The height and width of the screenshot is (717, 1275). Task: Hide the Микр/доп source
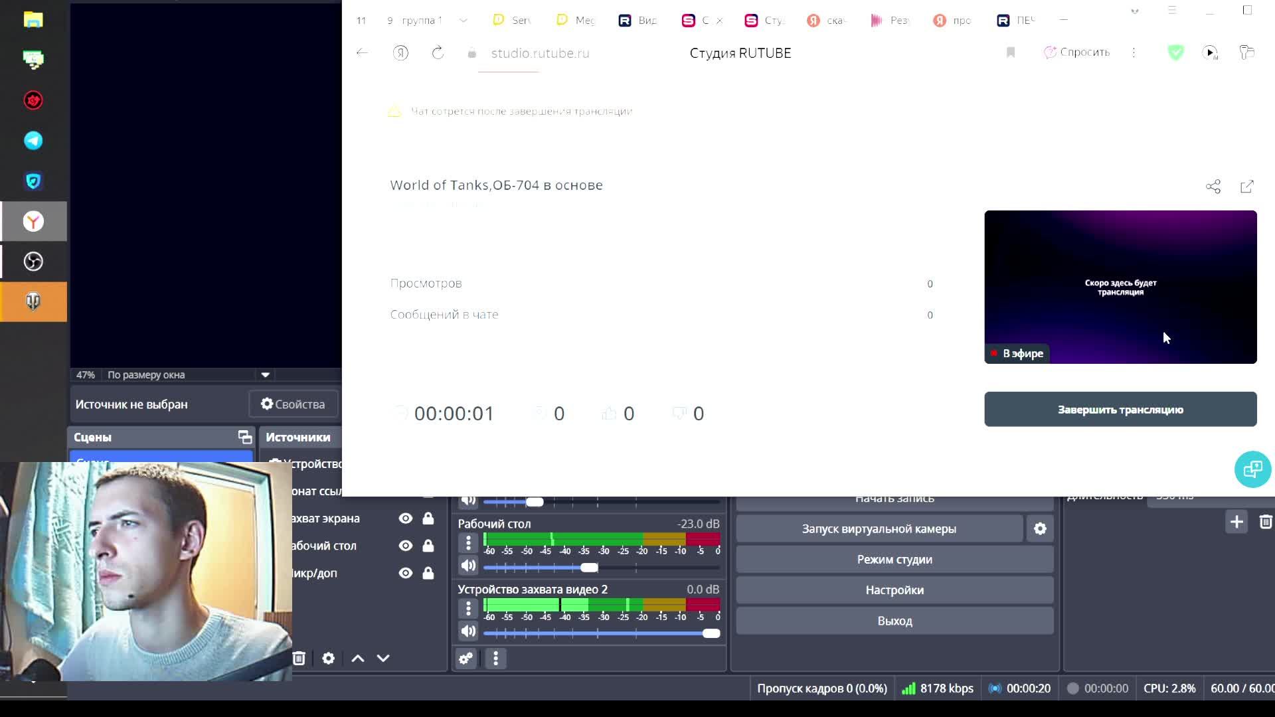tap(406, 573)
